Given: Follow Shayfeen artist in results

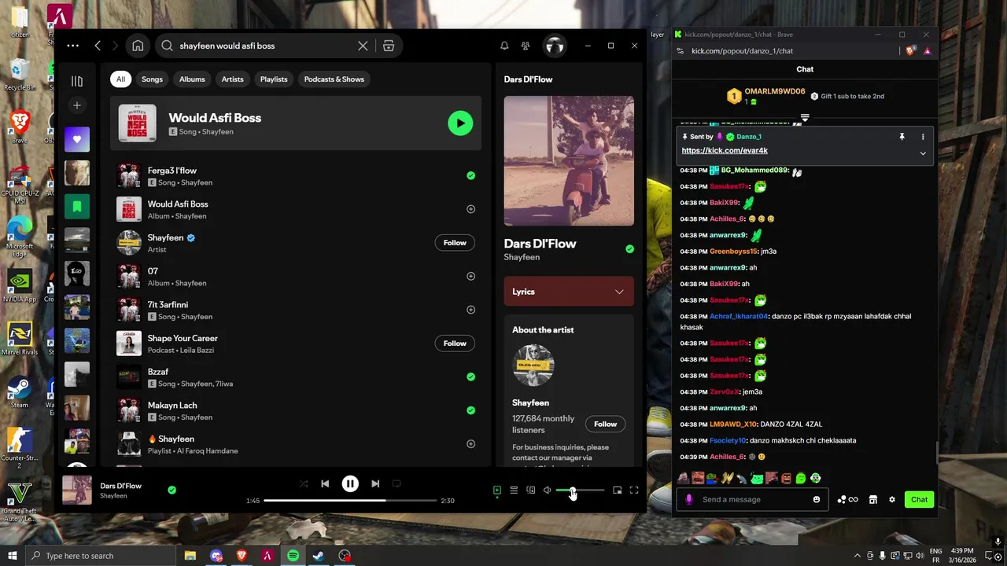Looking at the screenshot, I should click(x=455, y=243).
